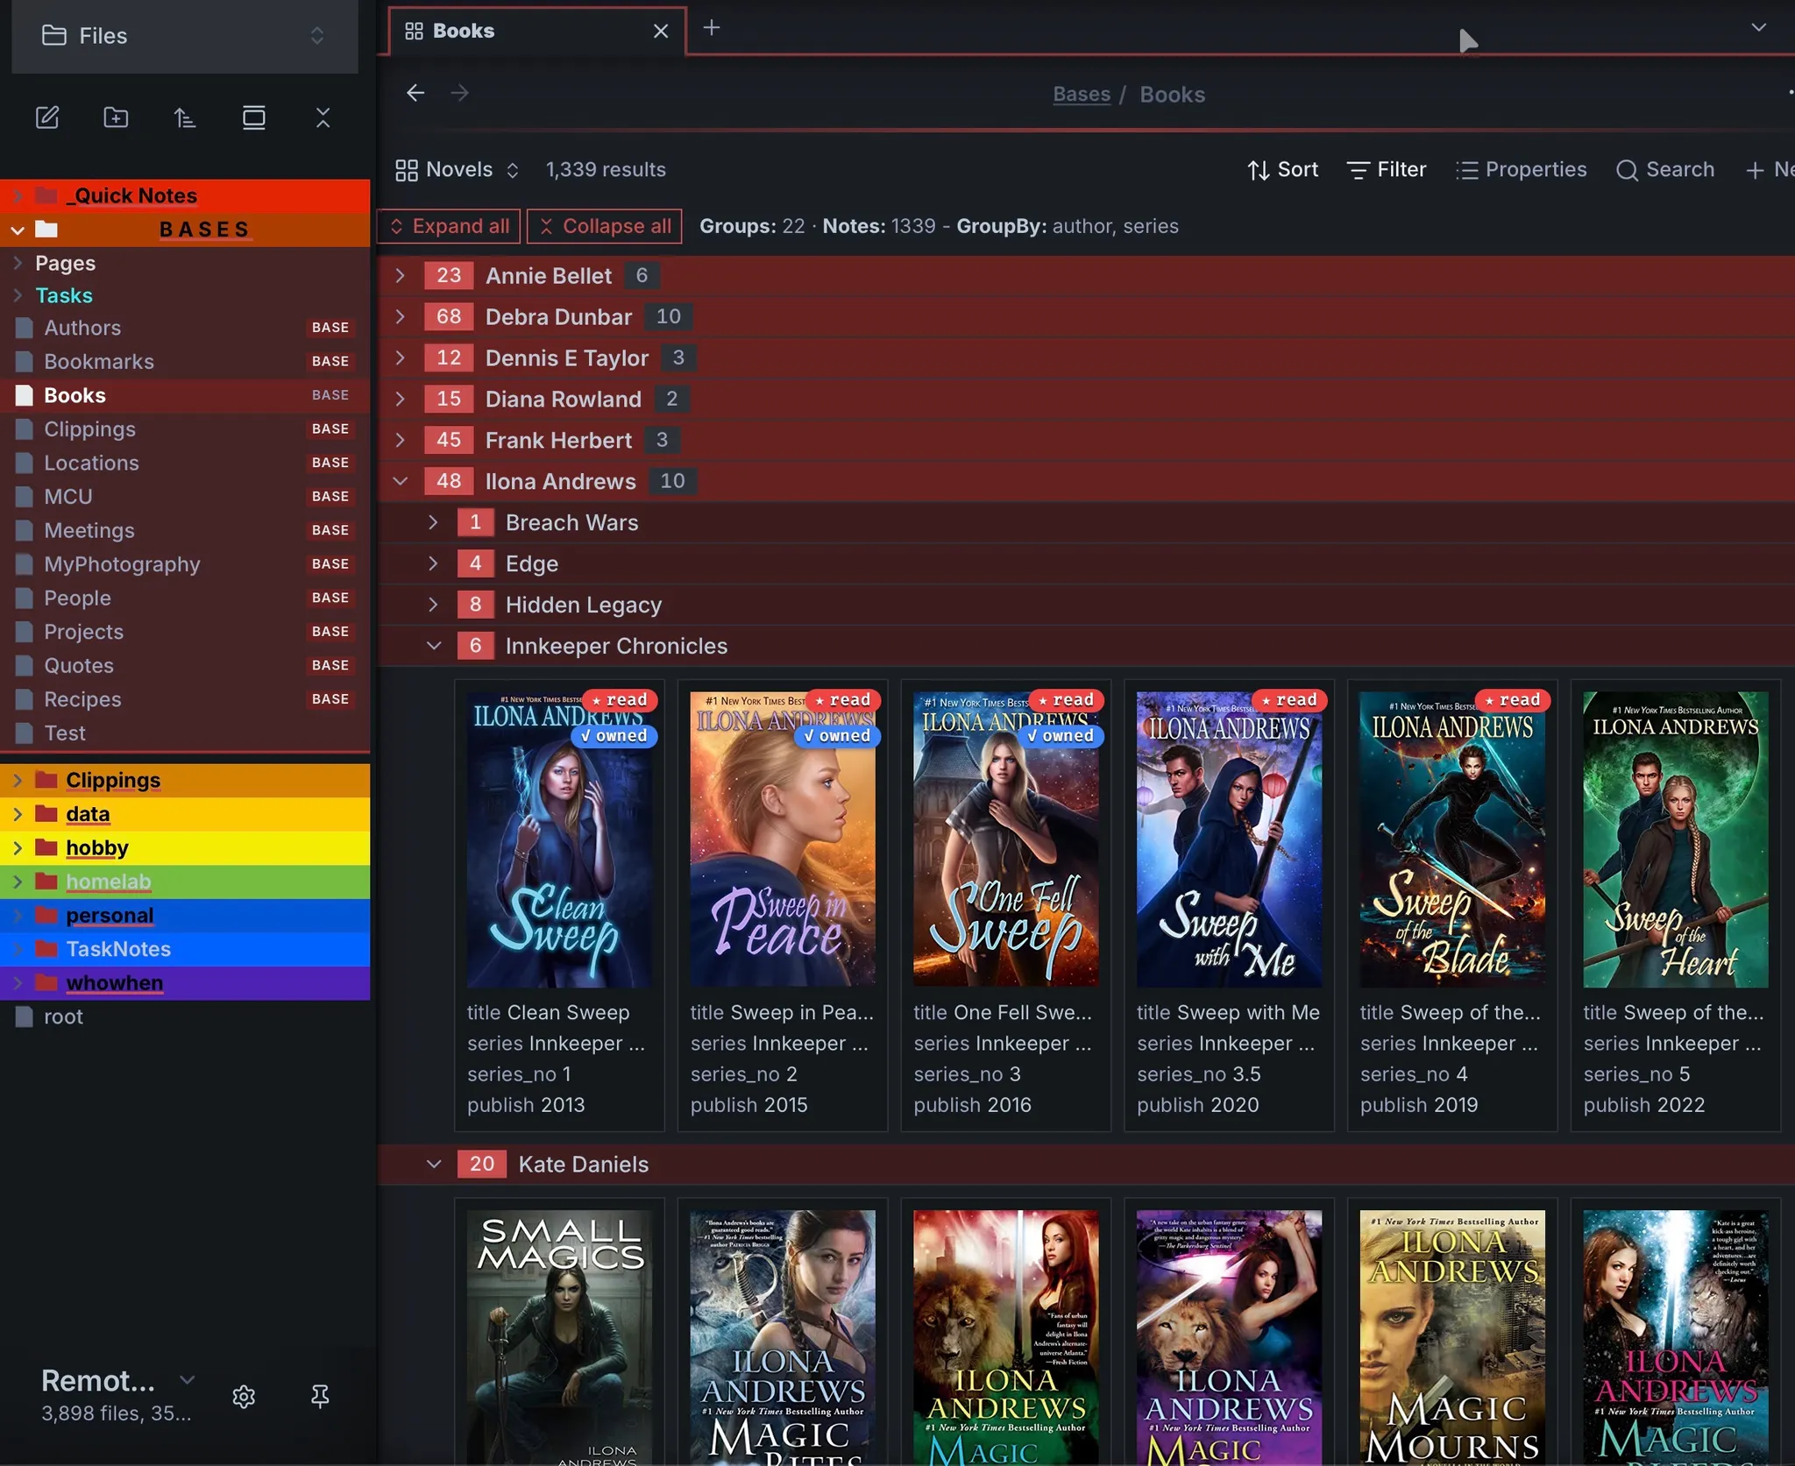1795x1466 pixels.
Task: Collapse the Ilona Andrews group
Action: pyautogui.click(x=401, y=481)
